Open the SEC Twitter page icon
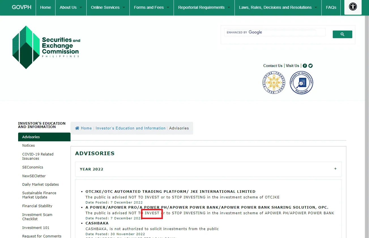 coord(310,66)
